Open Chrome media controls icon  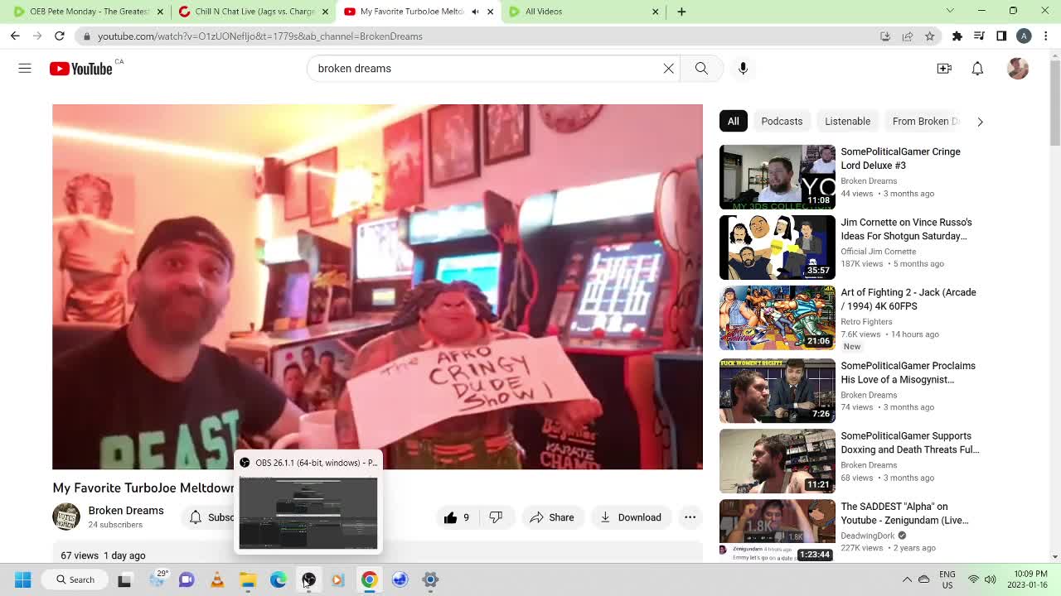[x=979, y=36]
